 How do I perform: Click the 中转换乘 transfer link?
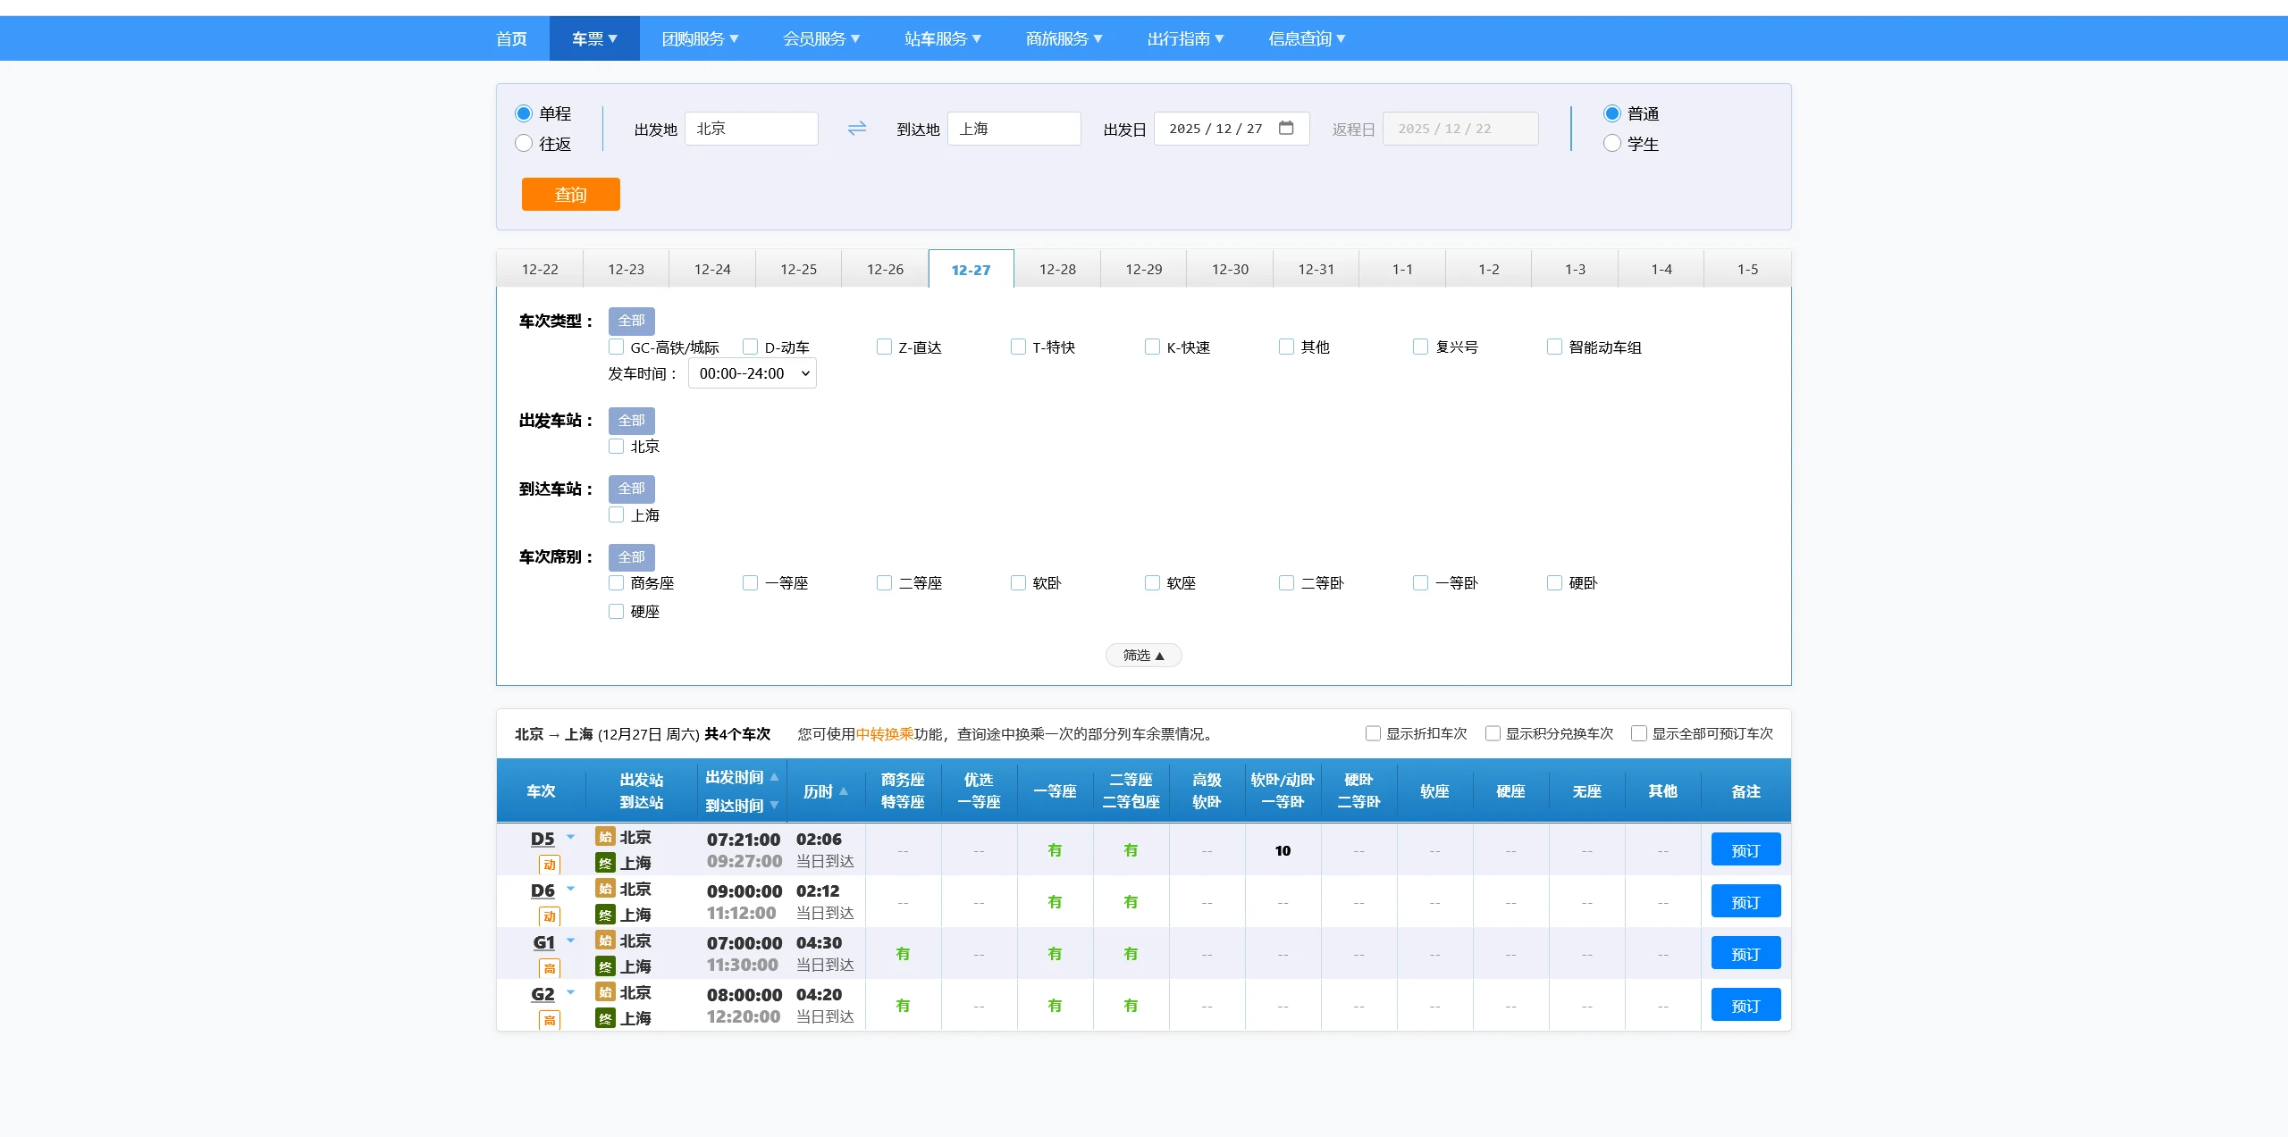pos(884,734)
